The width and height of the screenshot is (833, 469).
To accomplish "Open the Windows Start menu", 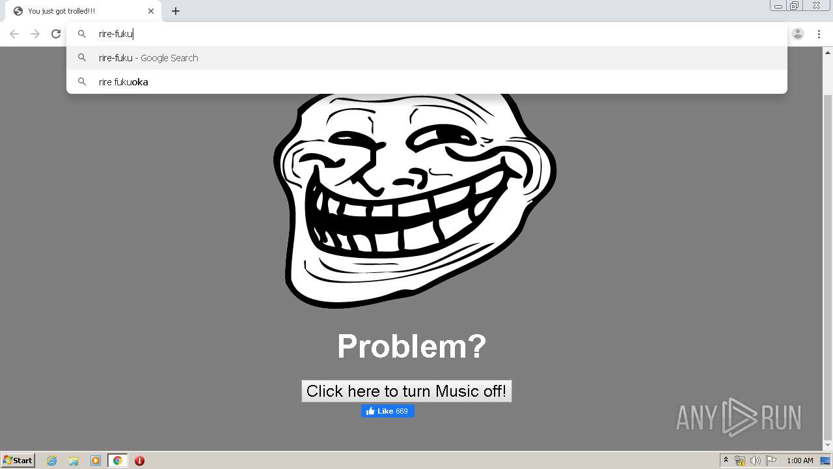I will (18, 461).
